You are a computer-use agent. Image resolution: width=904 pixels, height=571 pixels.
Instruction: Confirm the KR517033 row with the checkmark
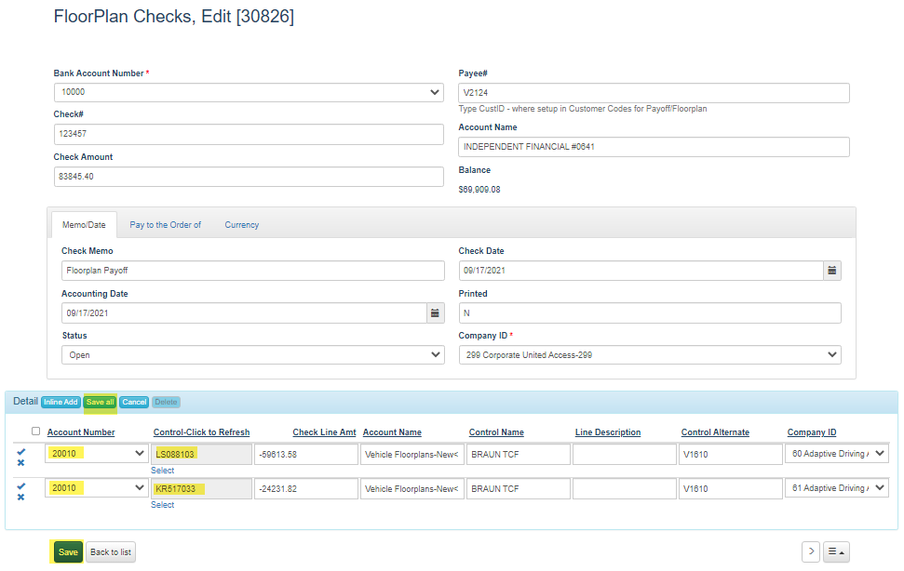pyautogui.click(x=21, y=486)
